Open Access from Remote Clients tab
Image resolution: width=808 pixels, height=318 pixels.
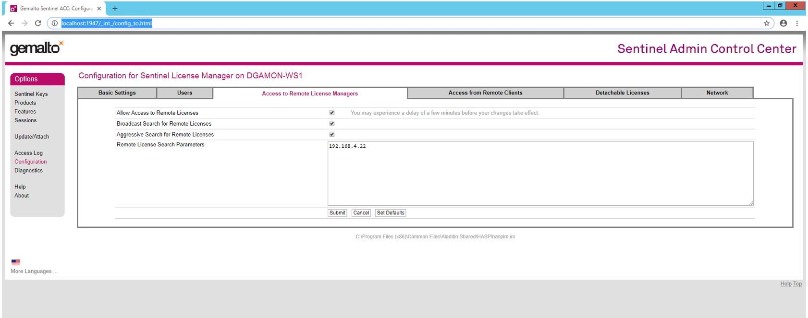pyautogui.click(x=485, y=93)
